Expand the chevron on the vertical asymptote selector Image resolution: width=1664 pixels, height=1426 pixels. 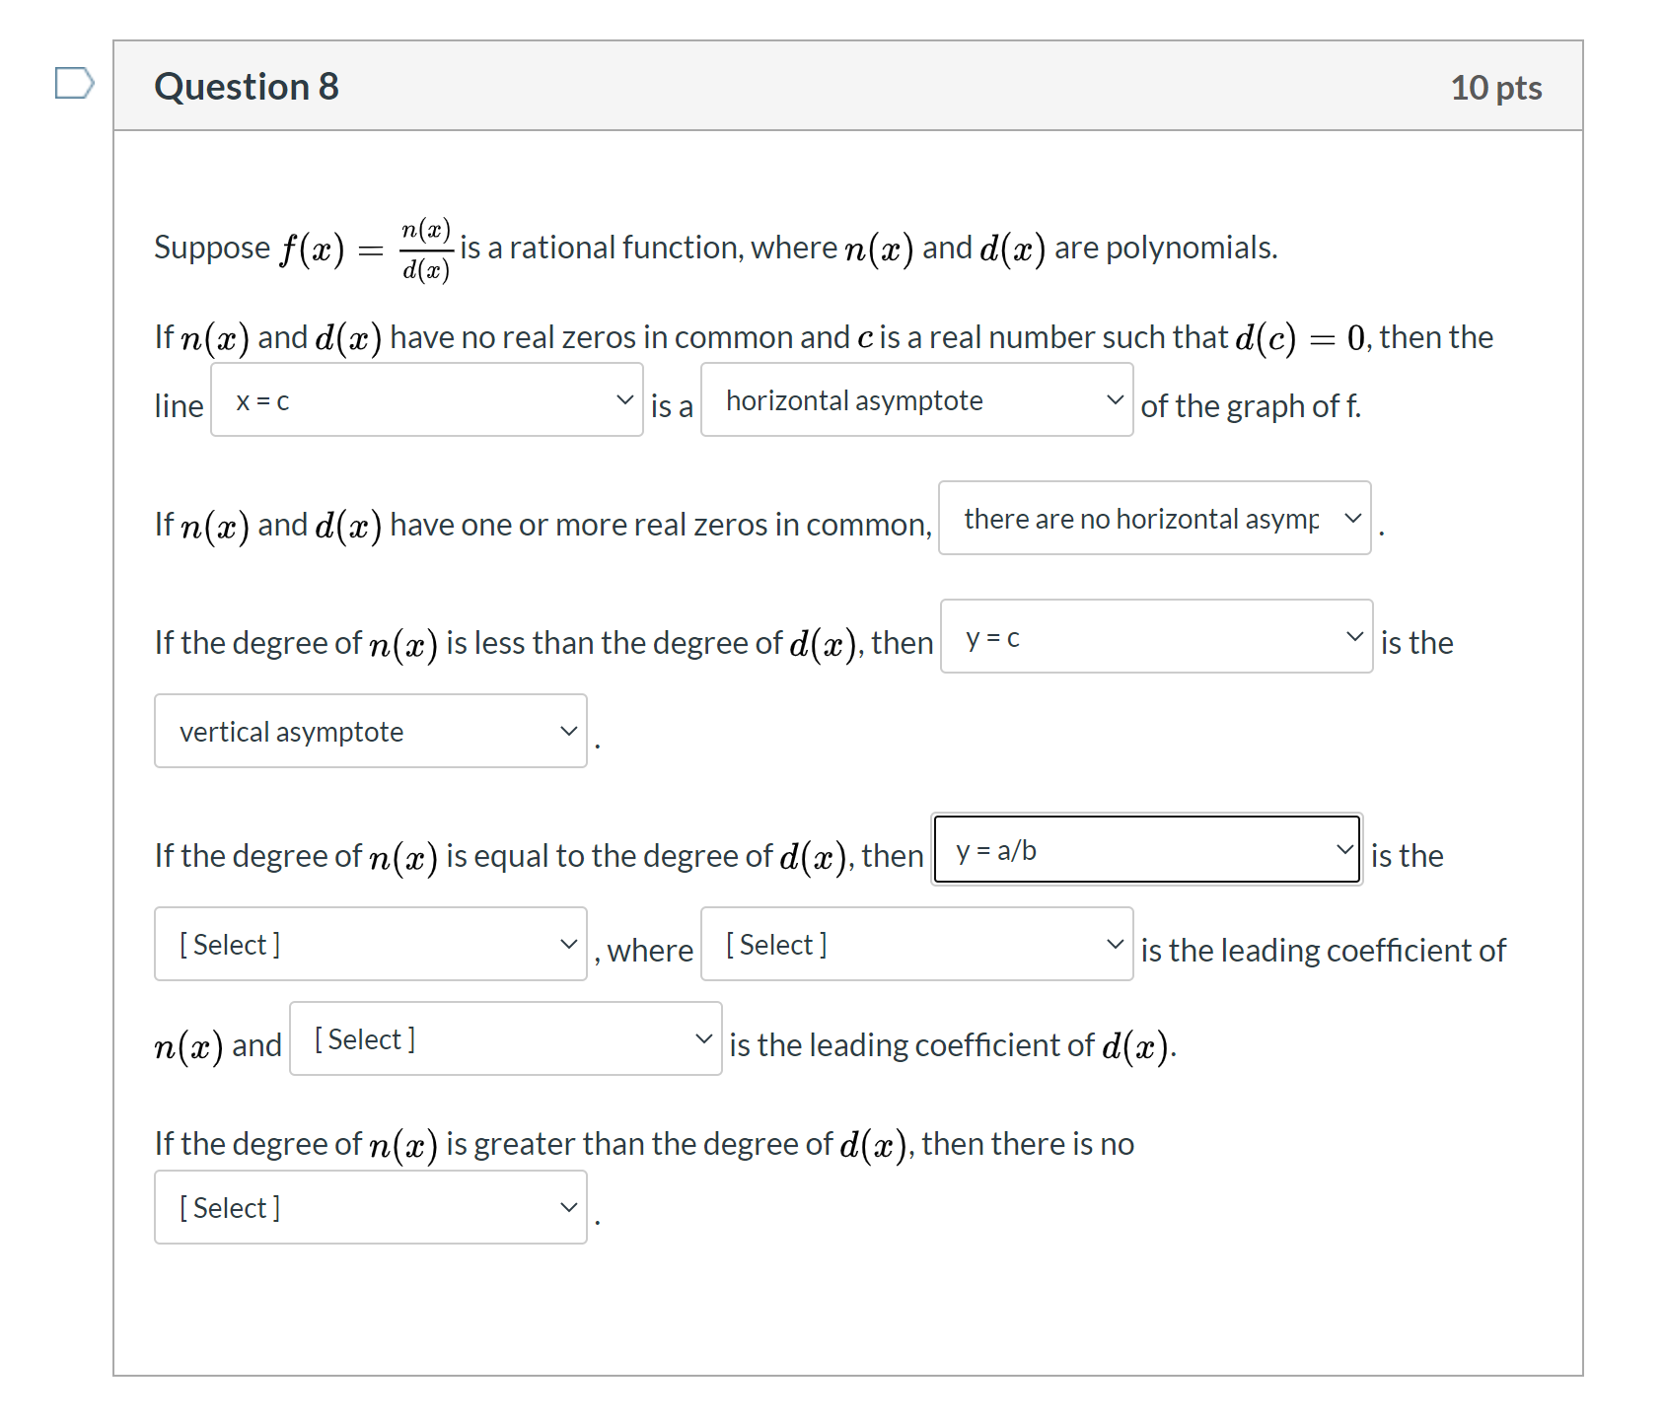pyautogui.click(x=568, y=731)
